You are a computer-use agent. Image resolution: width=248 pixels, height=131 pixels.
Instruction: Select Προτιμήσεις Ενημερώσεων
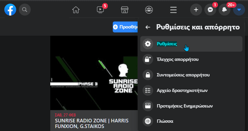(191, 106)
